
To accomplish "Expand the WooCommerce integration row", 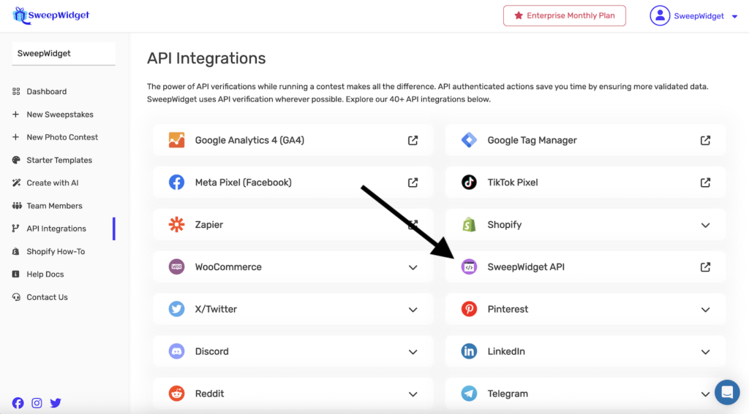I will [x=413, y=267].
